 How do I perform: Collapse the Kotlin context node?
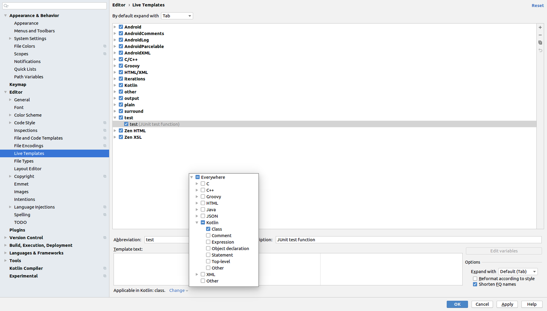tap(197, 223)
